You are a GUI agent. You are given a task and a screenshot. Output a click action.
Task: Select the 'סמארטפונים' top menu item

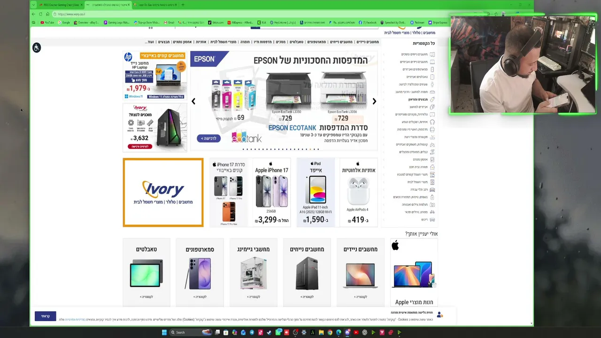click(x=316, y=42)
